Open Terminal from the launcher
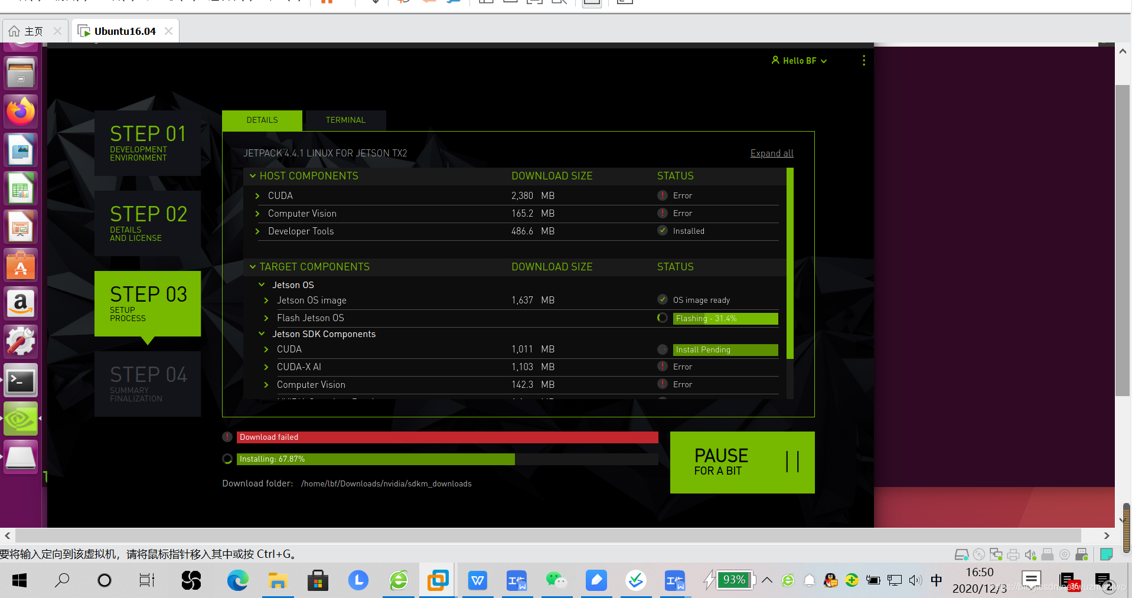1132x598 pixels. click(21, 381)
